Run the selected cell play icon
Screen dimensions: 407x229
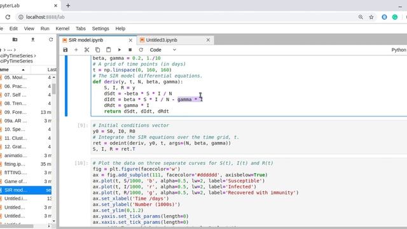(120, 50)
